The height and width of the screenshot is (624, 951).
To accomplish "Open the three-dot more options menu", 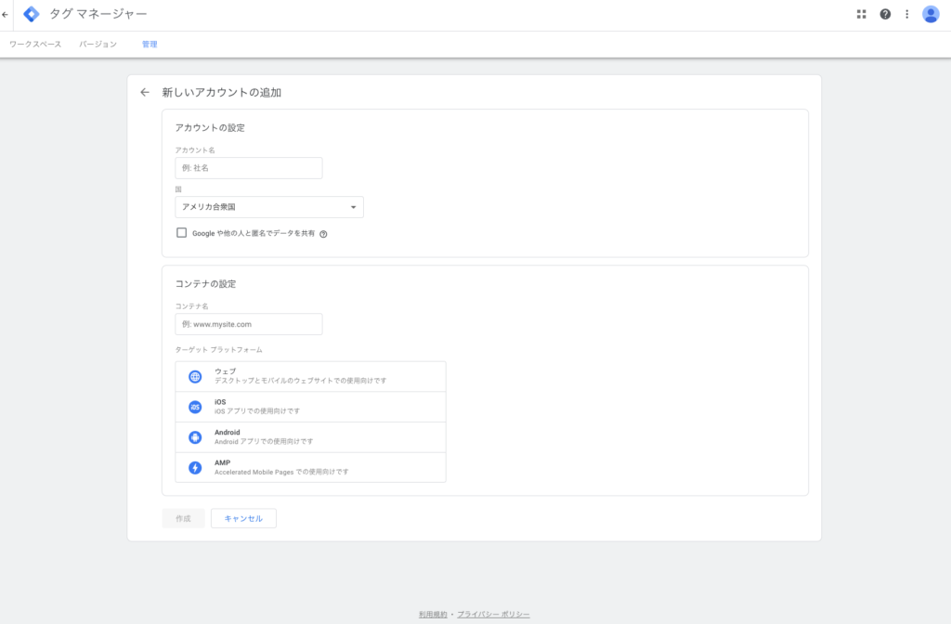I will 907,14.
